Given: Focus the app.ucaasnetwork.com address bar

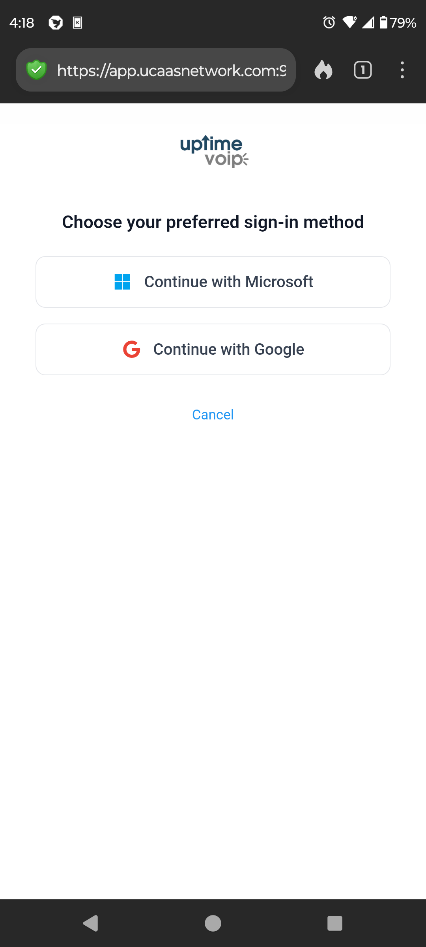Looking at the screenshot, I should (x=172, y=70).
